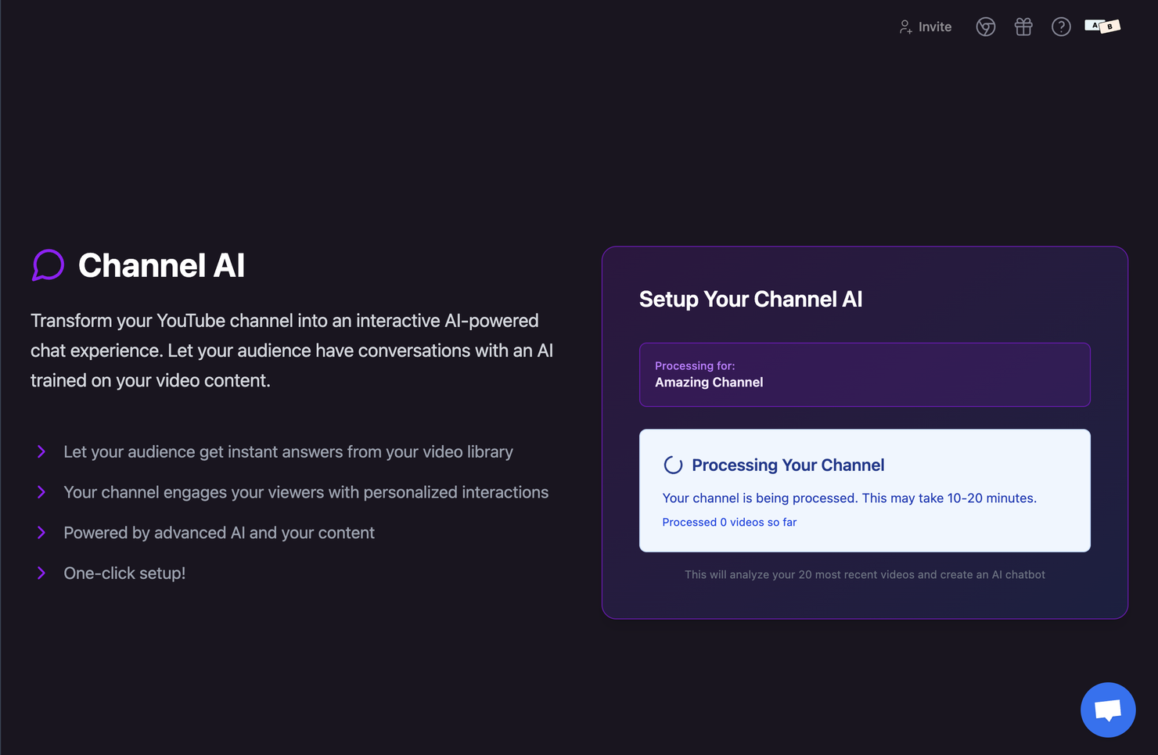1158x755 pixels.
Task: Click the '20 most recent videos' note
Action: click(x=864, y=574)
